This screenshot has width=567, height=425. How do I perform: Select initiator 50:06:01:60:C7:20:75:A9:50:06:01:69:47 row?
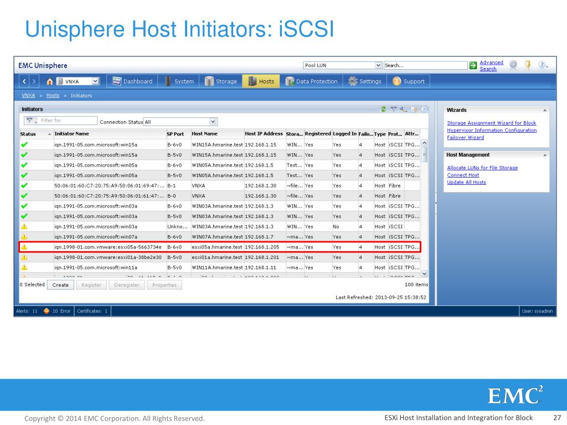click(219, 185)
